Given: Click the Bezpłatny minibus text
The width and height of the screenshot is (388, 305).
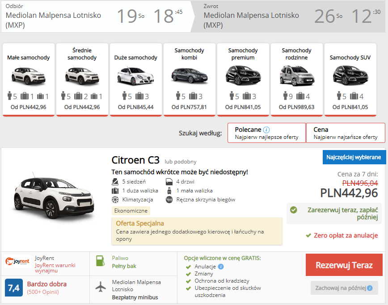Looking at the screenshot, I should (x=135, y=297).
